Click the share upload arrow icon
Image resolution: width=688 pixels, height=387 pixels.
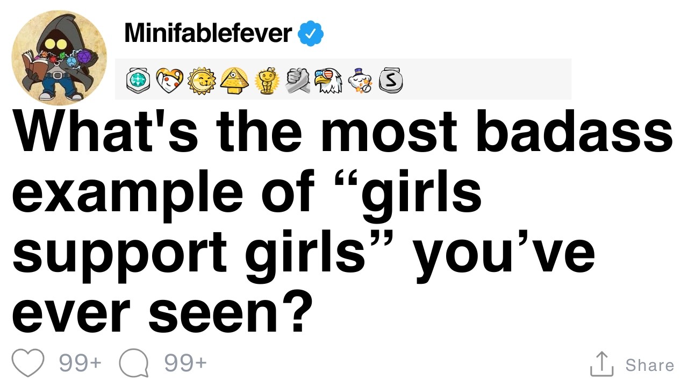tap(602, 364)
